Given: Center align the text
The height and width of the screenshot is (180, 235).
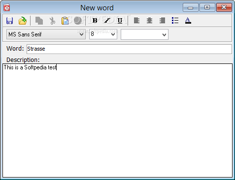Looking at the screenshot, I should coord(149,21).
